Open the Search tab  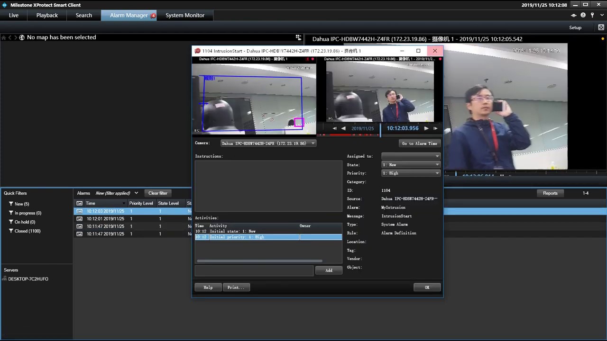tap(84, 15)
